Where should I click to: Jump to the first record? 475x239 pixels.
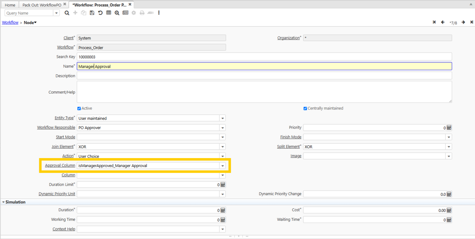point(434,22)
